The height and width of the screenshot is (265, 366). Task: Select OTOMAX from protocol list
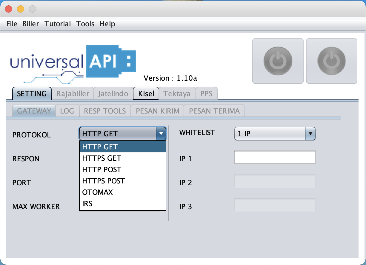click(123, 192)
